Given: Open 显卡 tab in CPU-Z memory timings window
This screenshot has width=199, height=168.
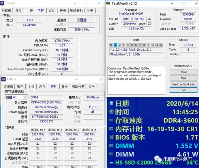Looking at the screenshot, I should coord(63,11).
